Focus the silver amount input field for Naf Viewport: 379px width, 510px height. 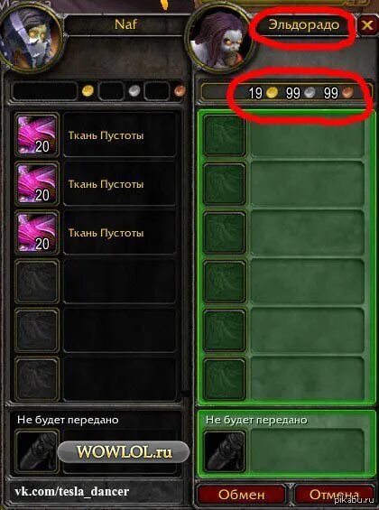111,91
